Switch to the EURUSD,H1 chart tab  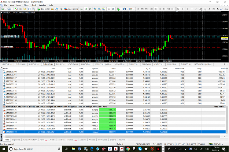tap(21, 64)
